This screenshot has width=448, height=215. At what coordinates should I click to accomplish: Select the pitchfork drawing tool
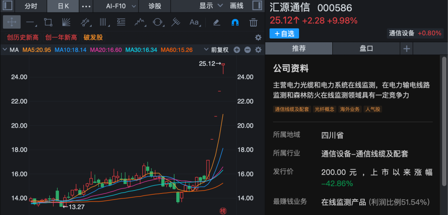tap(175, 22)
